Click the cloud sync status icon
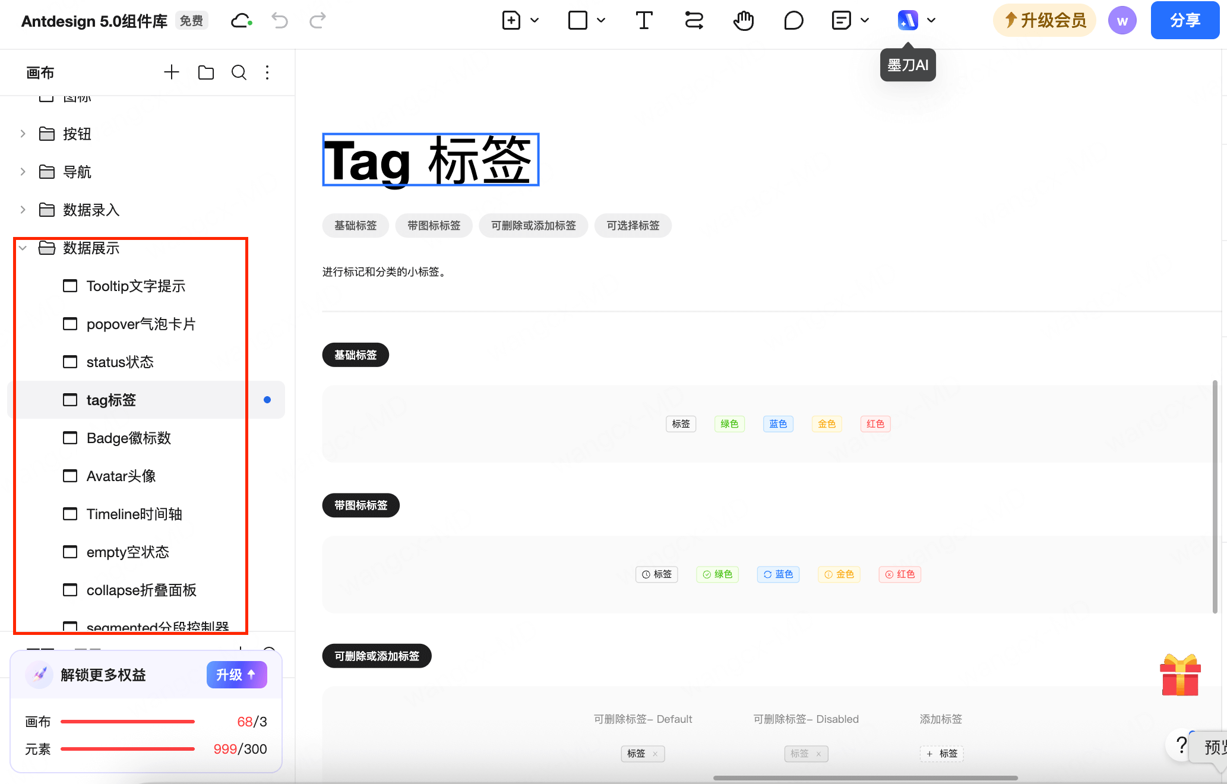Screen dimensions: 1227x784 pyautogui.click(x=241, y=20)
